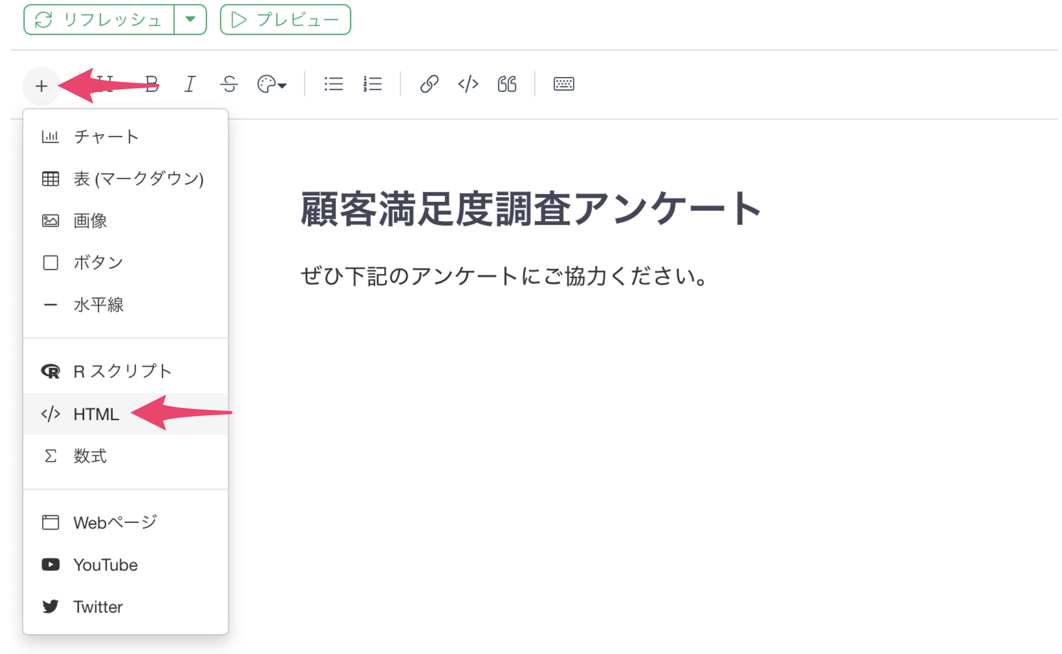Select HTML from the insert menu
The height and width of the screenshot is (654, 1062).
tap(125, 414)
